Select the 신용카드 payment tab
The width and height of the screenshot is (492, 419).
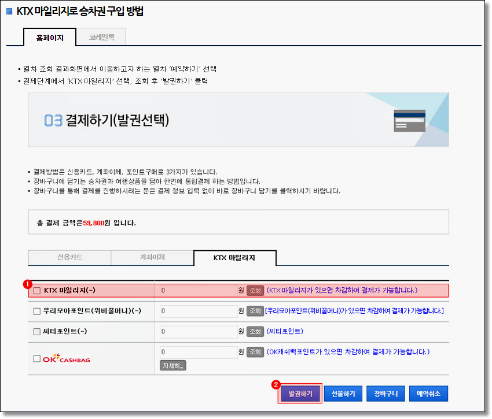point(69,258)
